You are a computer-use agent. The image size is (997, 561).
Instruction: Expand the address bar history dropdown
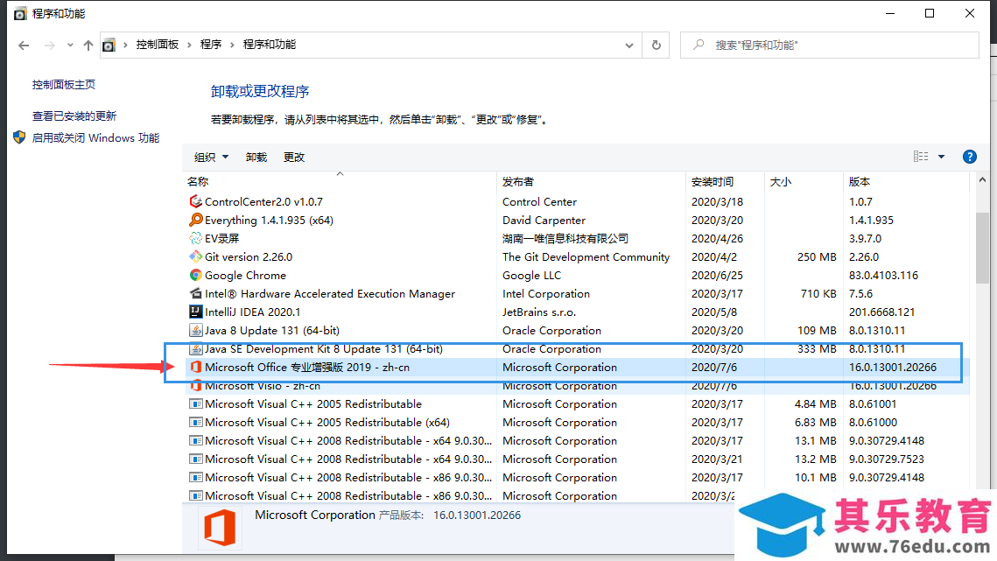click(x=628, y=46)
